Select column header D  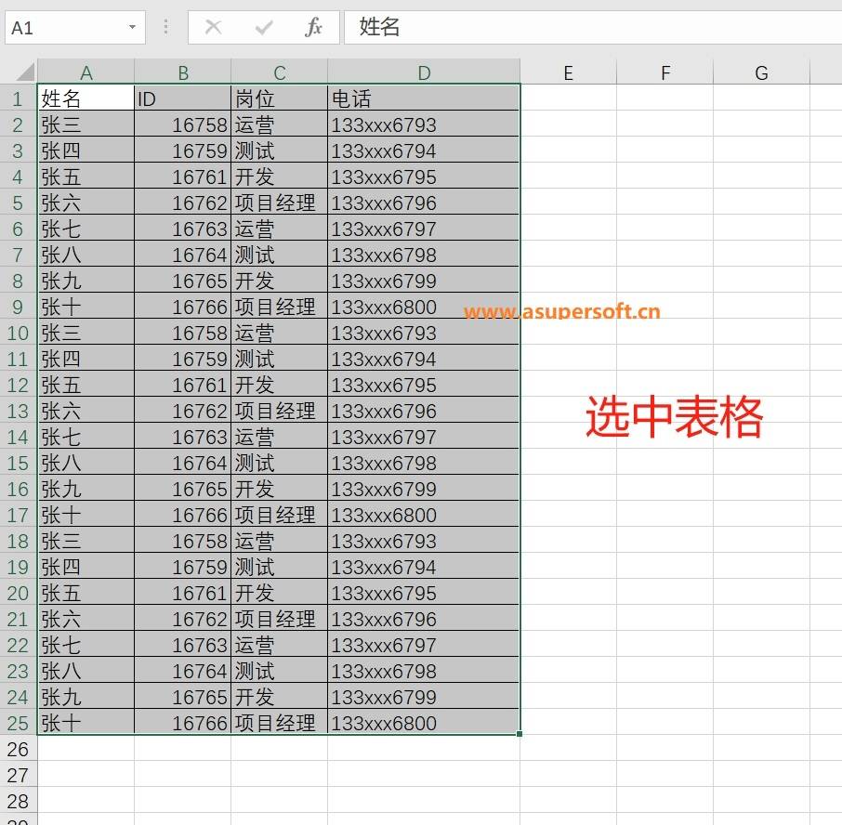[x=424, y=72]
